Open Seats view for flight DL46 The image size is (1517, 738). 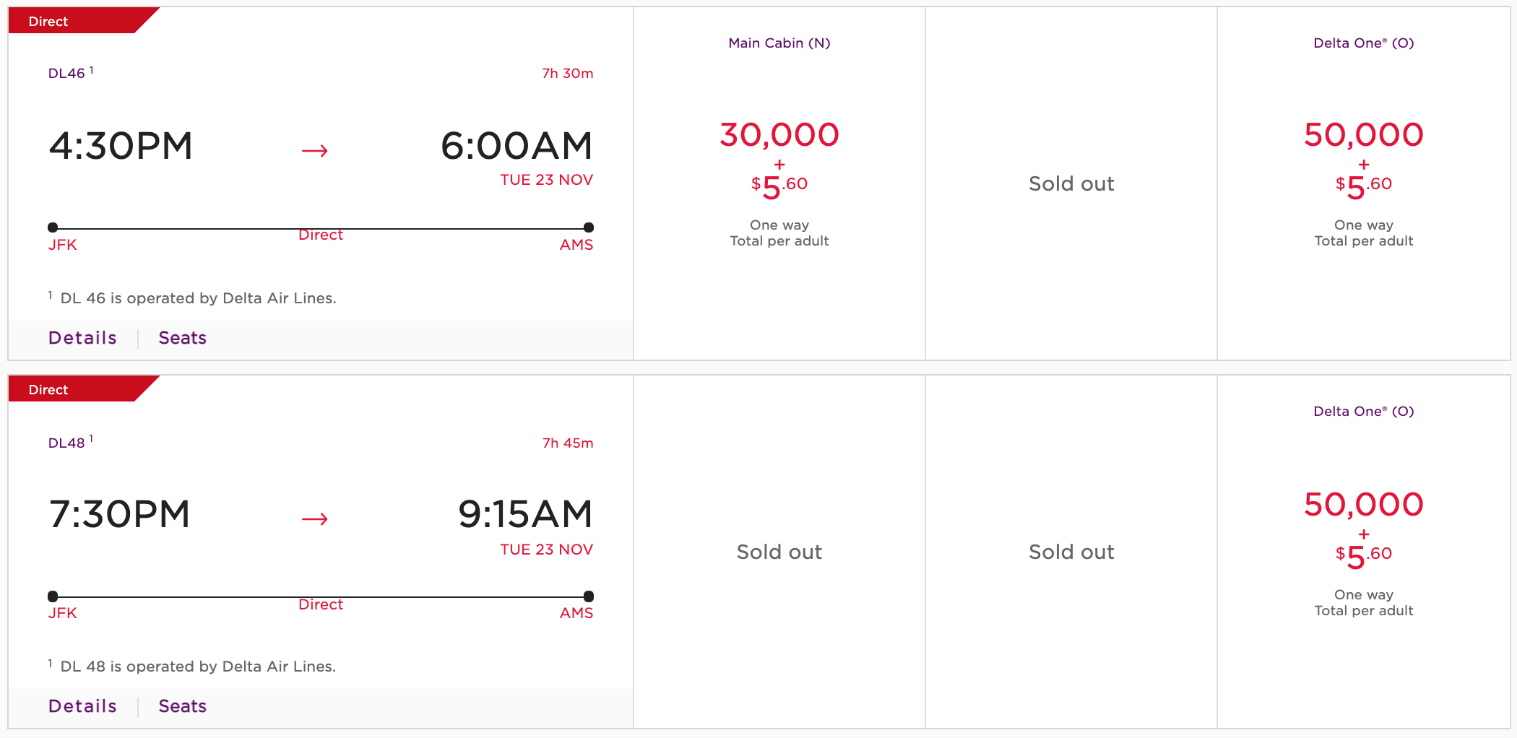click(x=181, y=337)
